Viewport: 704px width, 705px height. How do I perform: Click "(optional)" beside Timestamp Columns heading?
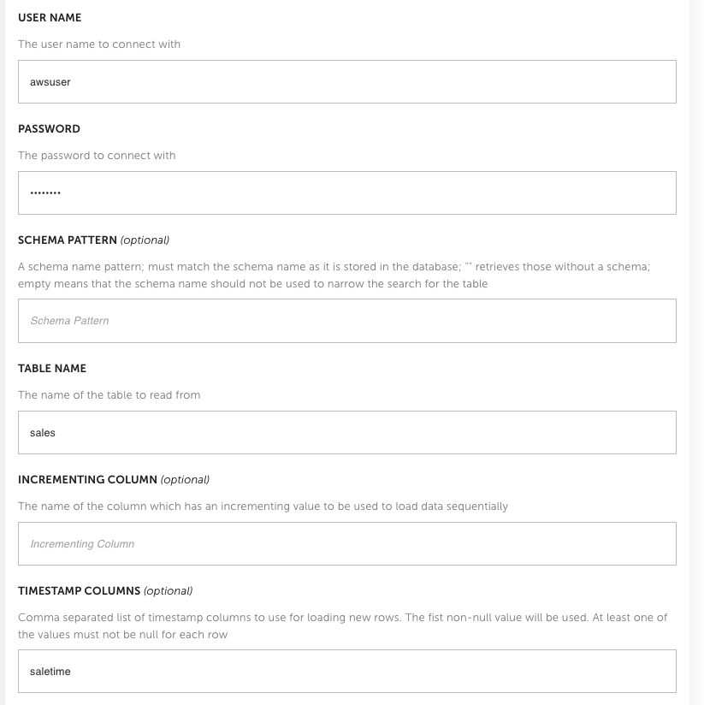(x=169, y=591)
